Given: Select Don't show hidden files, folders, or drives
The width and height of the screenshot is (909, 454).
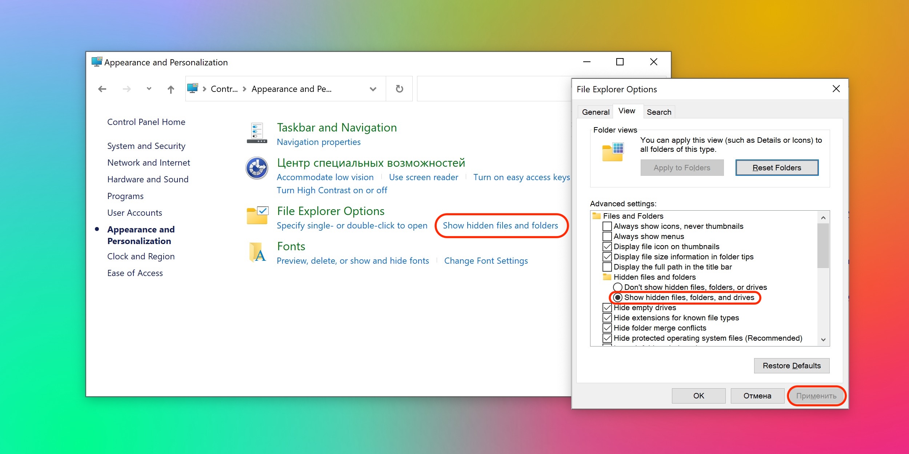Looking at the screenshot, I should pos(618,287).
